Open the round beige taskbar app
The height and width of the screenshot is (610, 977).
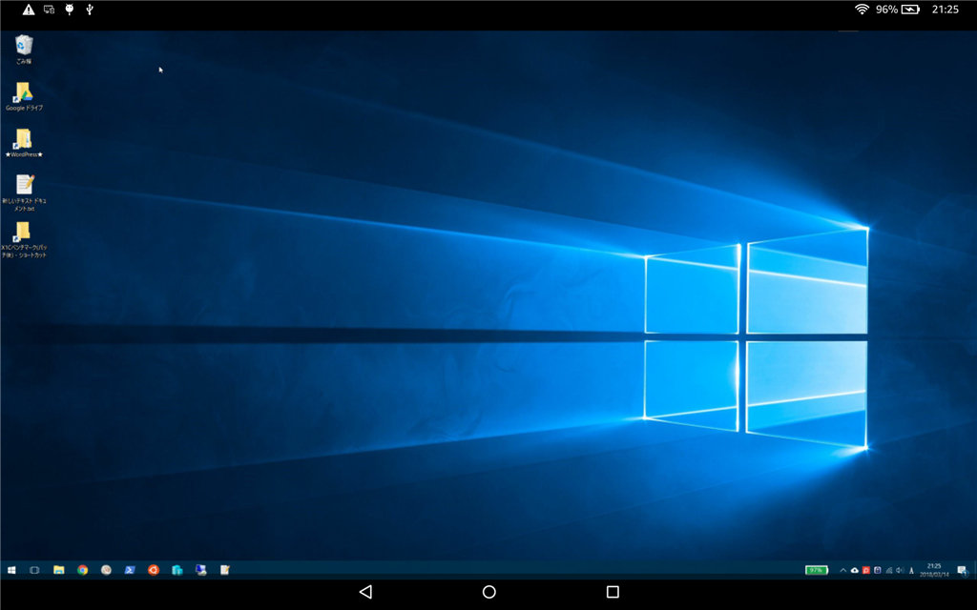[106, 570]
